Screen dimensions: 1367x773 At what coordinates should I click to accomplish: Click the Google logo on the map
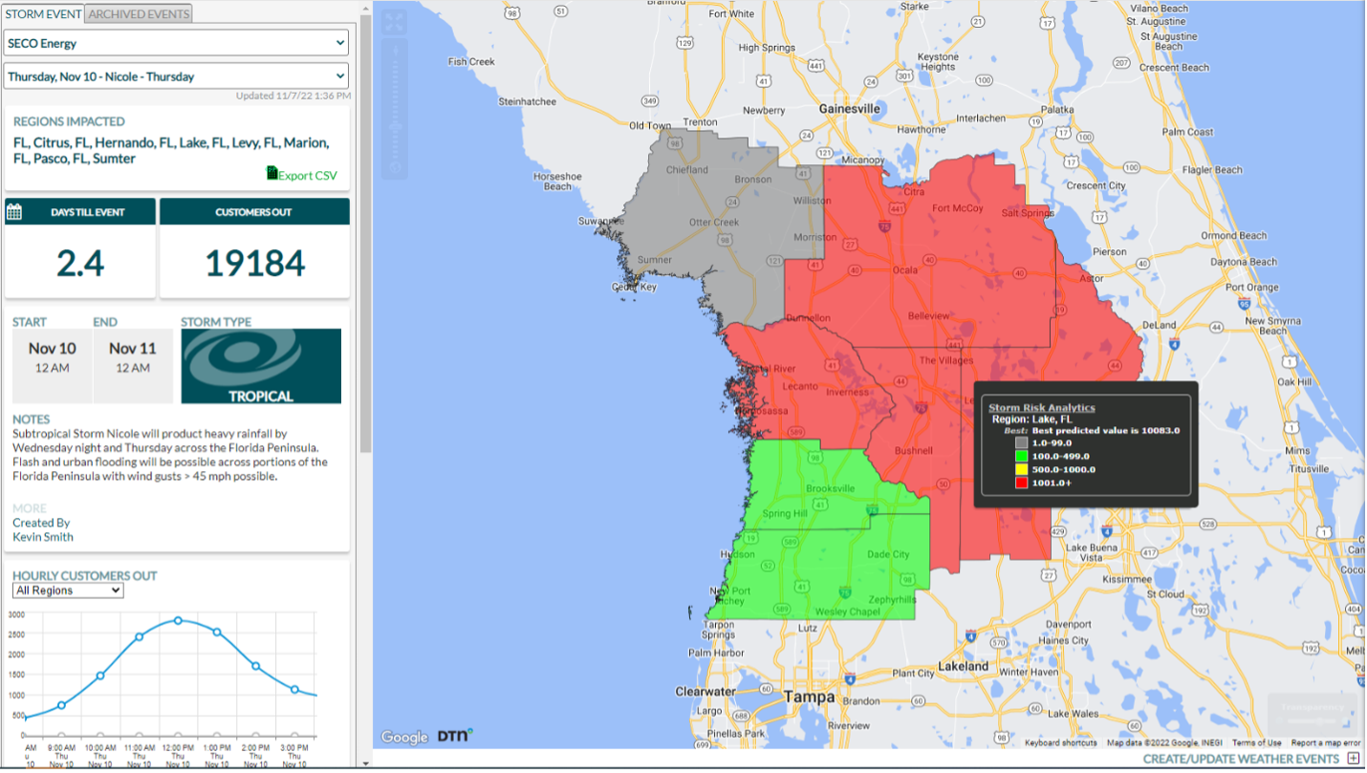point(404,737)
